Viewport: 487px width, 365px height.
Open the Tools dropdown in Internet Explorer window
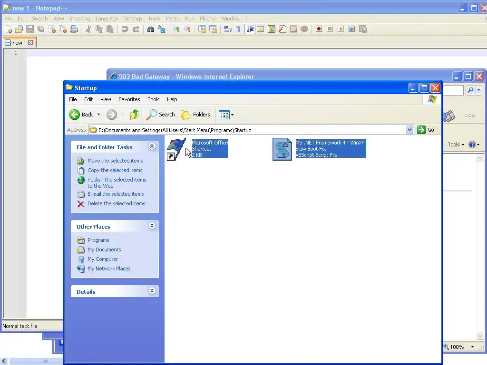coord(456,144)
